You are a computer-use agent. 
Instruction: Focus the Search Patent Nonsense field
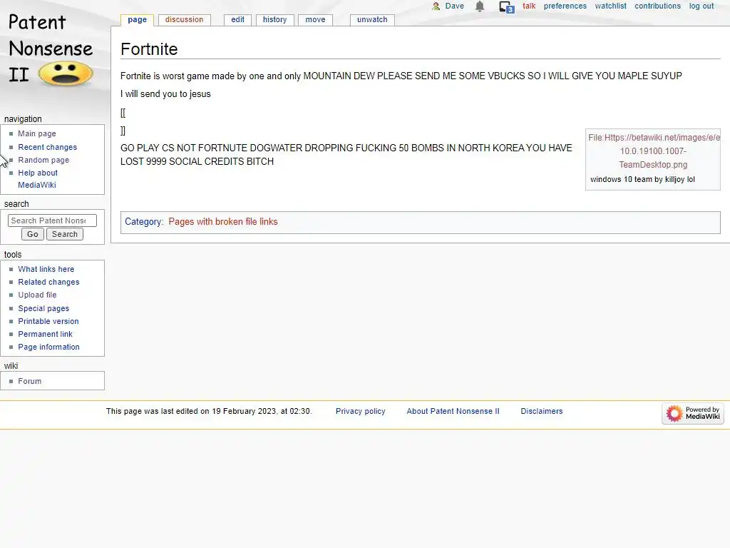pos(52,220)
